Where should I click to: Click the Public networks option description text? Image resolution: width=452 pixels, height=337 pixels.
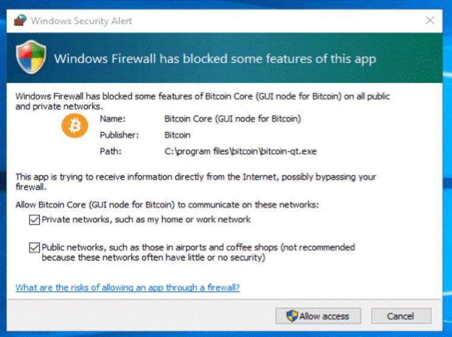click(198, 252)
